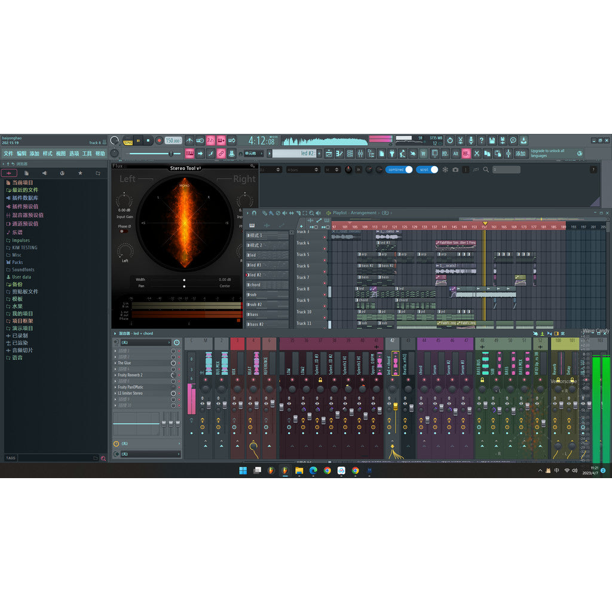The height and width of the screenshot is (612, 612).
Task: Click the metronome icon in transport bar
Action: point(189,140)
